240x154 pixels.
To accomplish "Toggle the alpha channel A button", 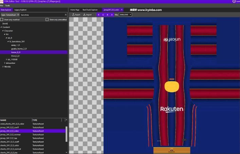I will click(x=112, y=15).
